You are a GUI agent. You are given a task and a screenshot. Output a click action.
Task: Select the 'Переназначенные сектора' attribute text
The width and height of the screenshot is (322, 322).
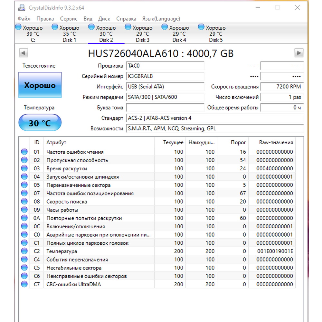pyautogui.click(x=79, y=185)
